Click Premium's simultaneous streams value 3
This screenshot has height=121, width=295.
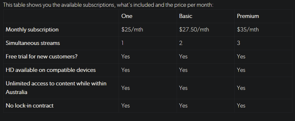coord(238,43)
